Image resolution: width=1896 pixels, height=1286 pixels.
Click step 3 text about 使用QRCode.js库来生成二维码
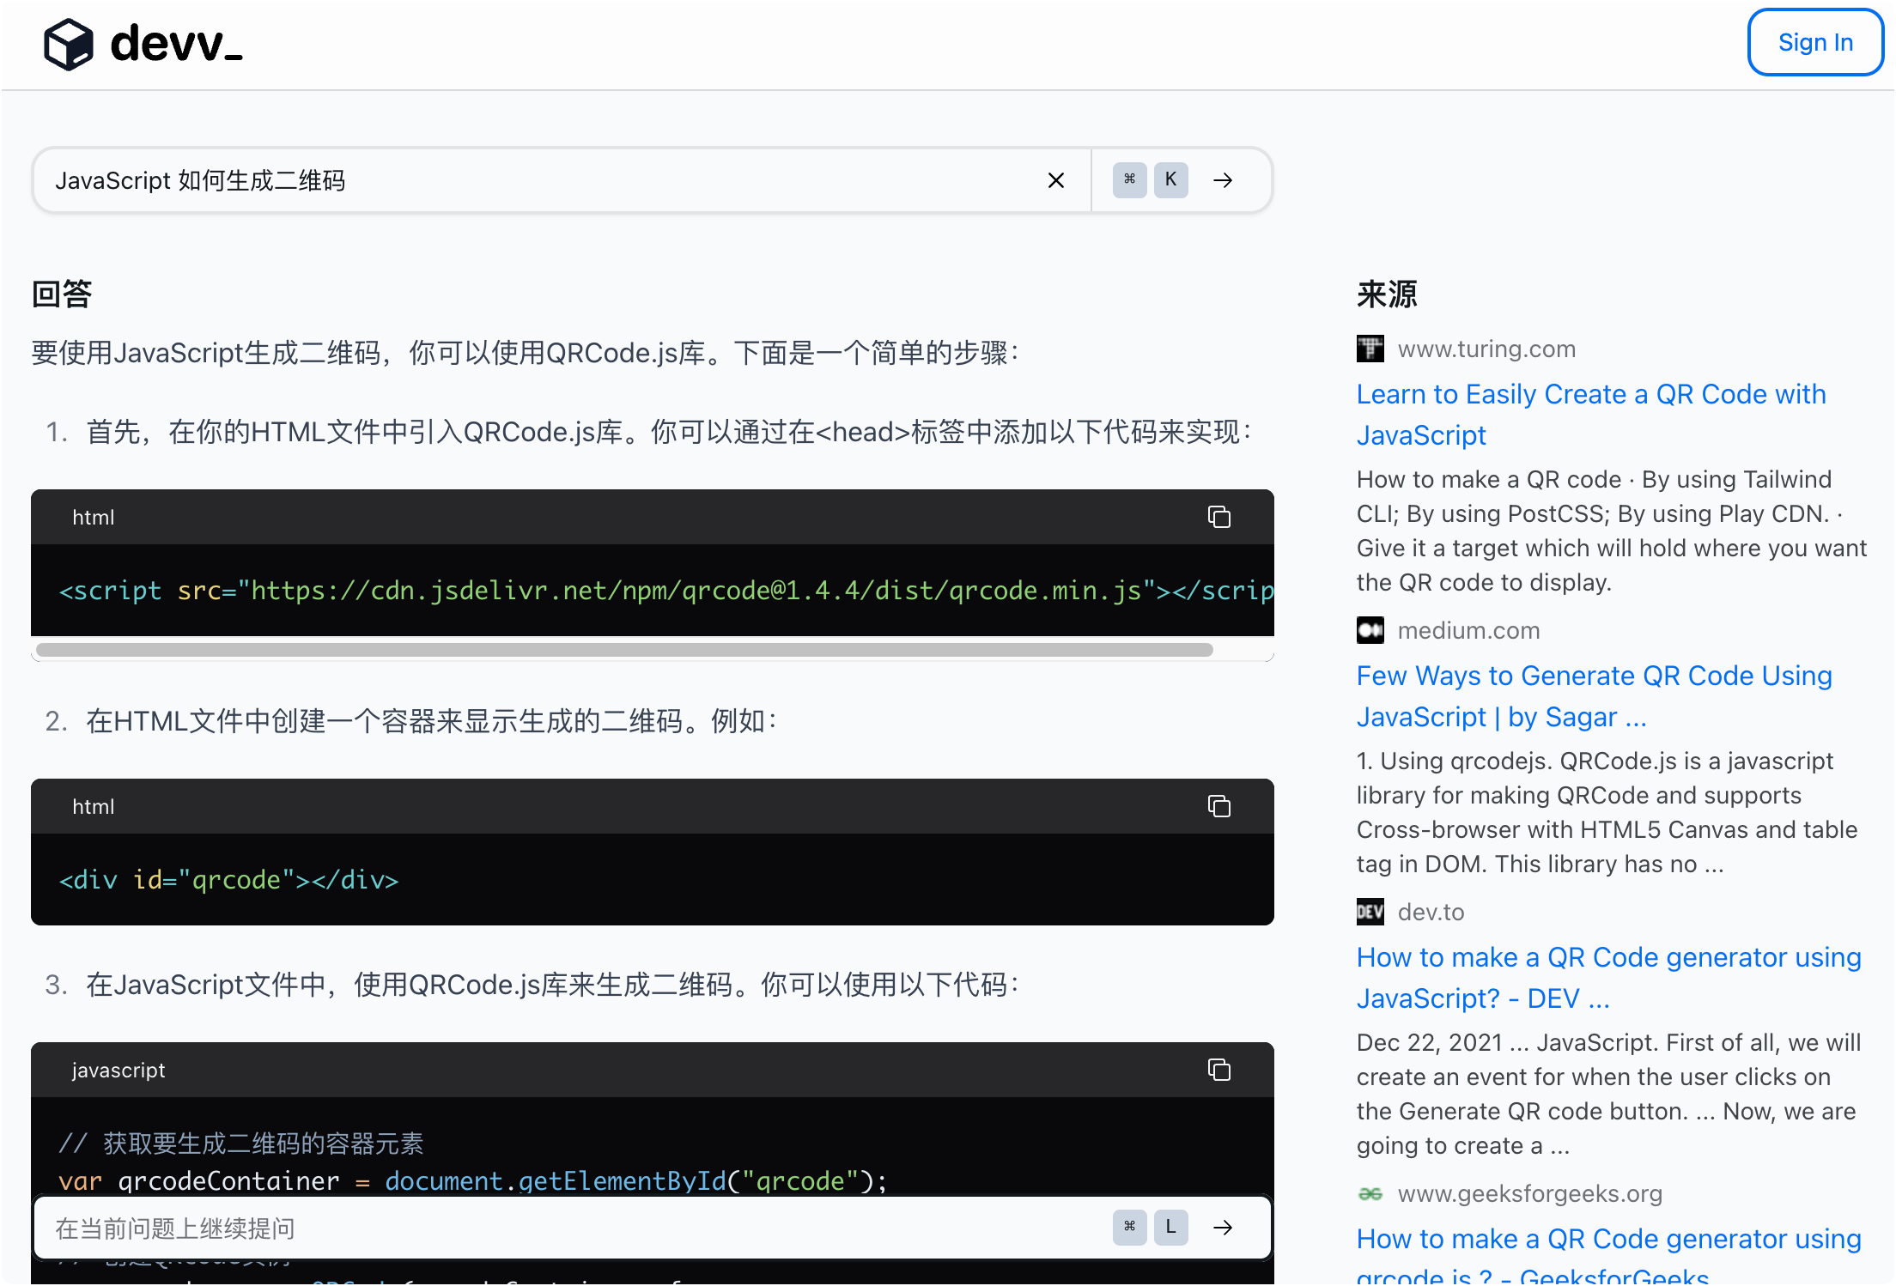(x=553, y=985)
